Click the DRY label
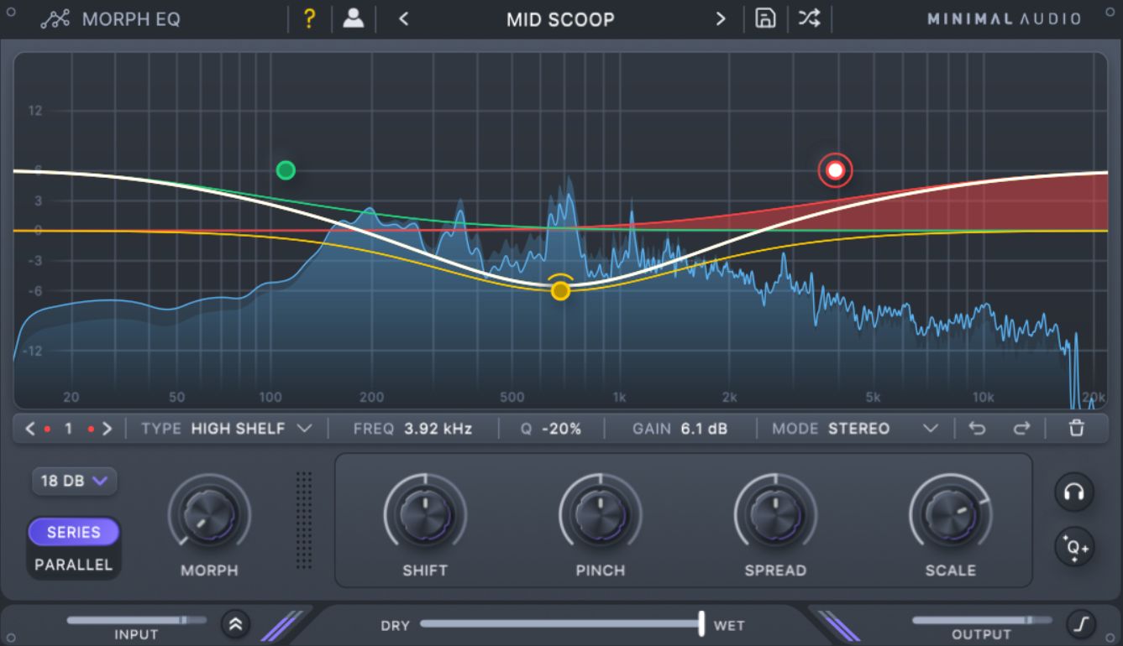 click(395, 625)
